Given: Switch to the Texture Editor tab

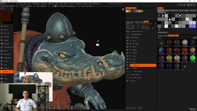Looking at the screenshot, I should pyautogui.click(x=163, y=36).
